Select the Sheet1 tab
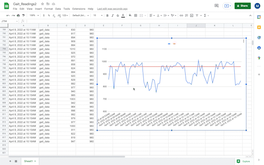This screenshot has height=165, width=264. click(30, 161)
